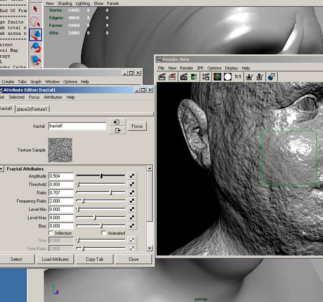Open the IPR menu in Render View
Viewport: 323px width, 302px height.
click(x=200, y=68)
